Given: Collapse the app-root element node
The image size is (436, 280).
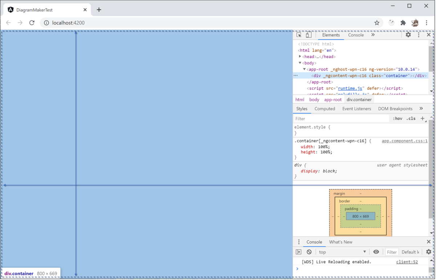Looking at the screenshot, I should 304,69.
